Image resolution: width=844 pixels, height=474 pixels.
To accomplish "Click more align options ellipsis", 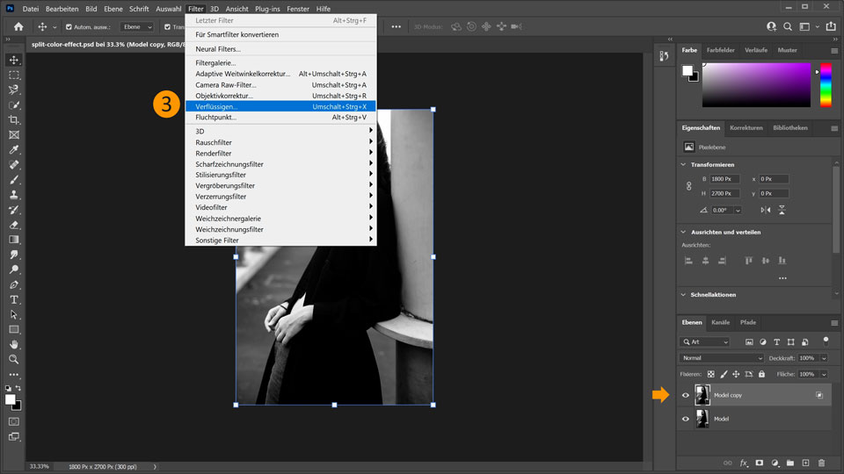I will (x=782, y=278).
